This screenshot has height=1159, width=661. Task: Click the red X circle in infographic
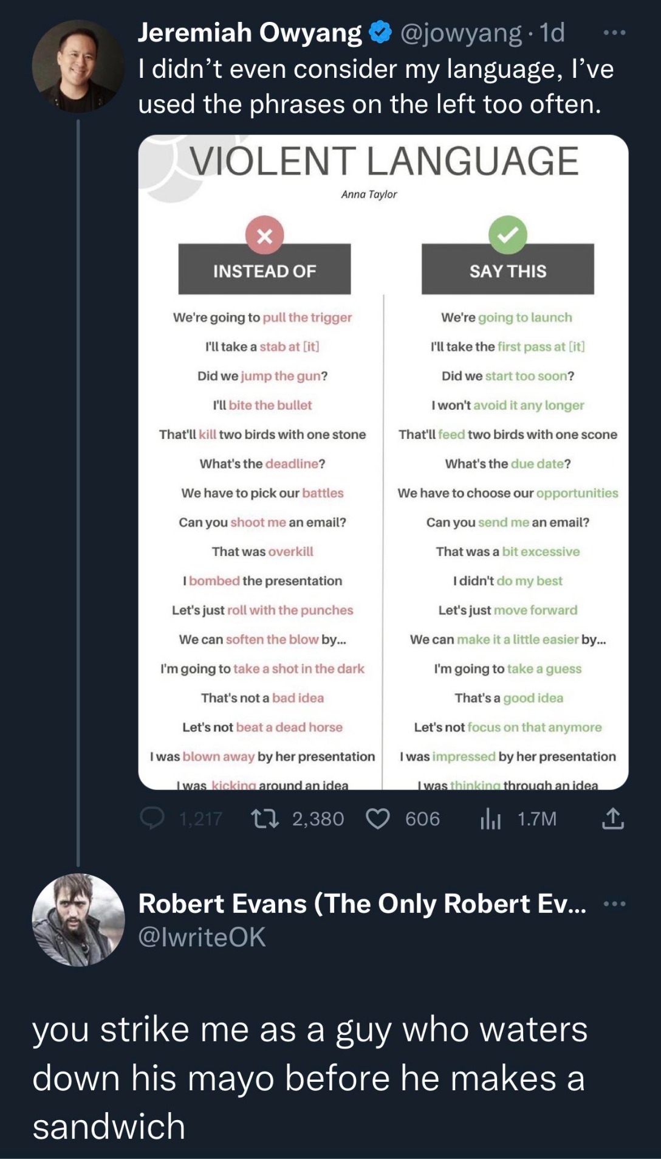pos(264,235)
